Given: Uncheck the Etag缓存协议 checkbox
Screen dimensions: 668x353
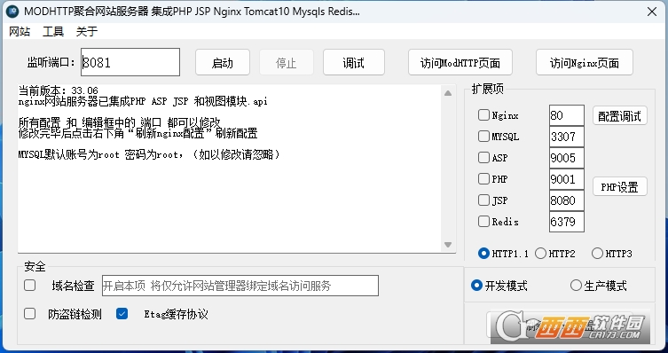Looking at the screenshot, I should [122, 314].
